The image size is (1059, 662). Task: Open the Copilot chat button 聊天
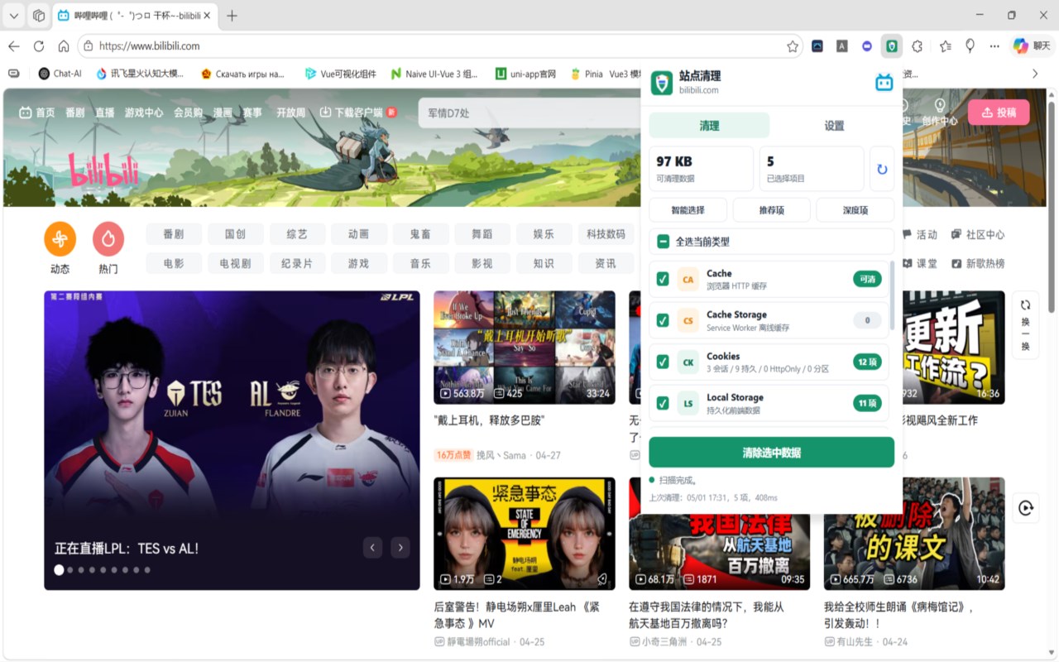point(1032,46)
